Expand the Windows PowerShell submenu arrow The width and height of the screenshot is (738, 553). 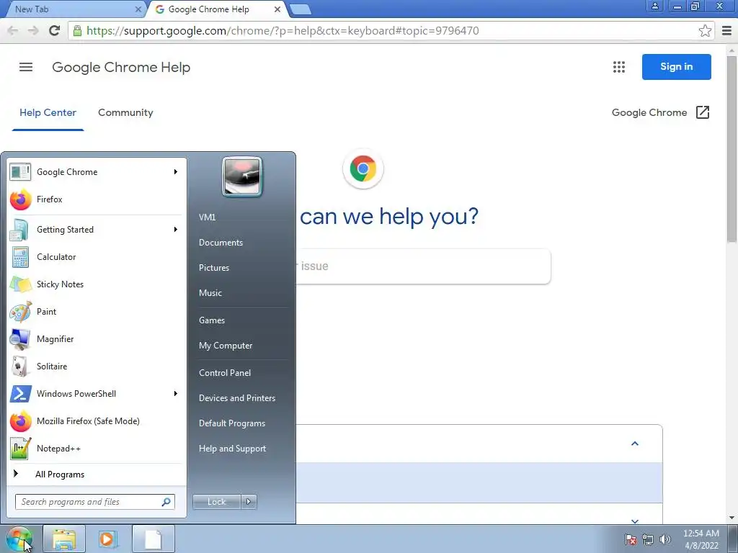[x=176, y=394]
